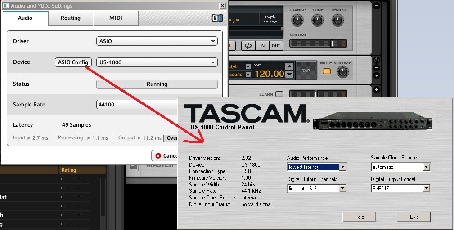This screenshot has height=230, width=454.
Task: Adjust the volume slider beside LEARN
Action: 318,94
